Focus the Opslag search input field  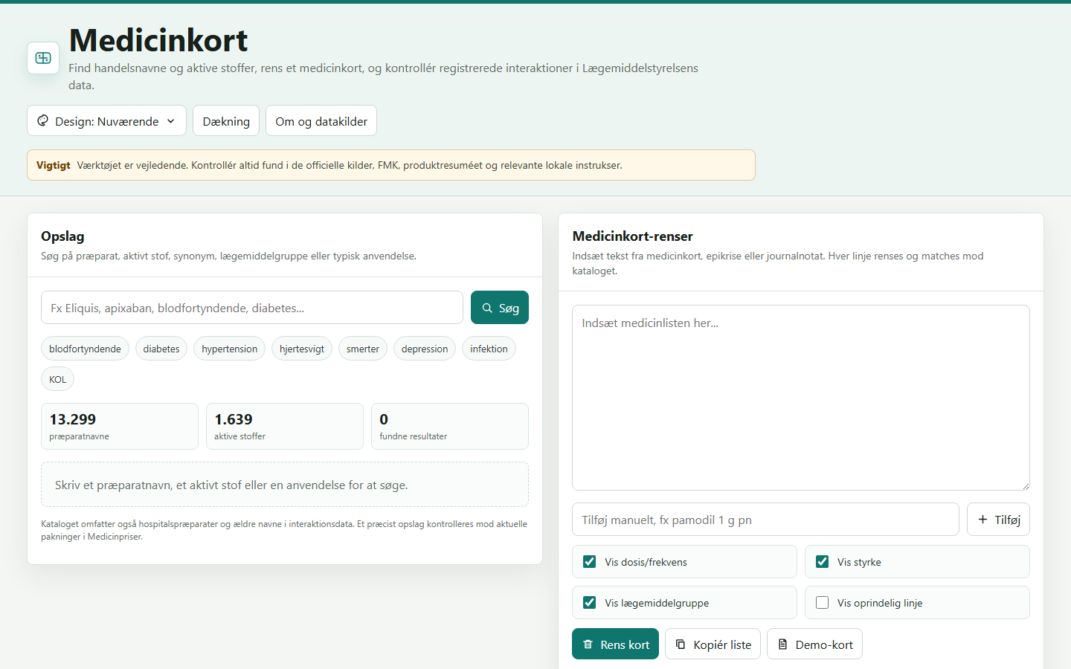click(x=252, y=308)
